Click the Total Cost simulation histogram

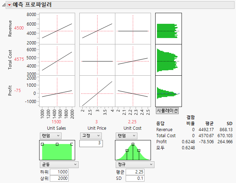(168, 60)
